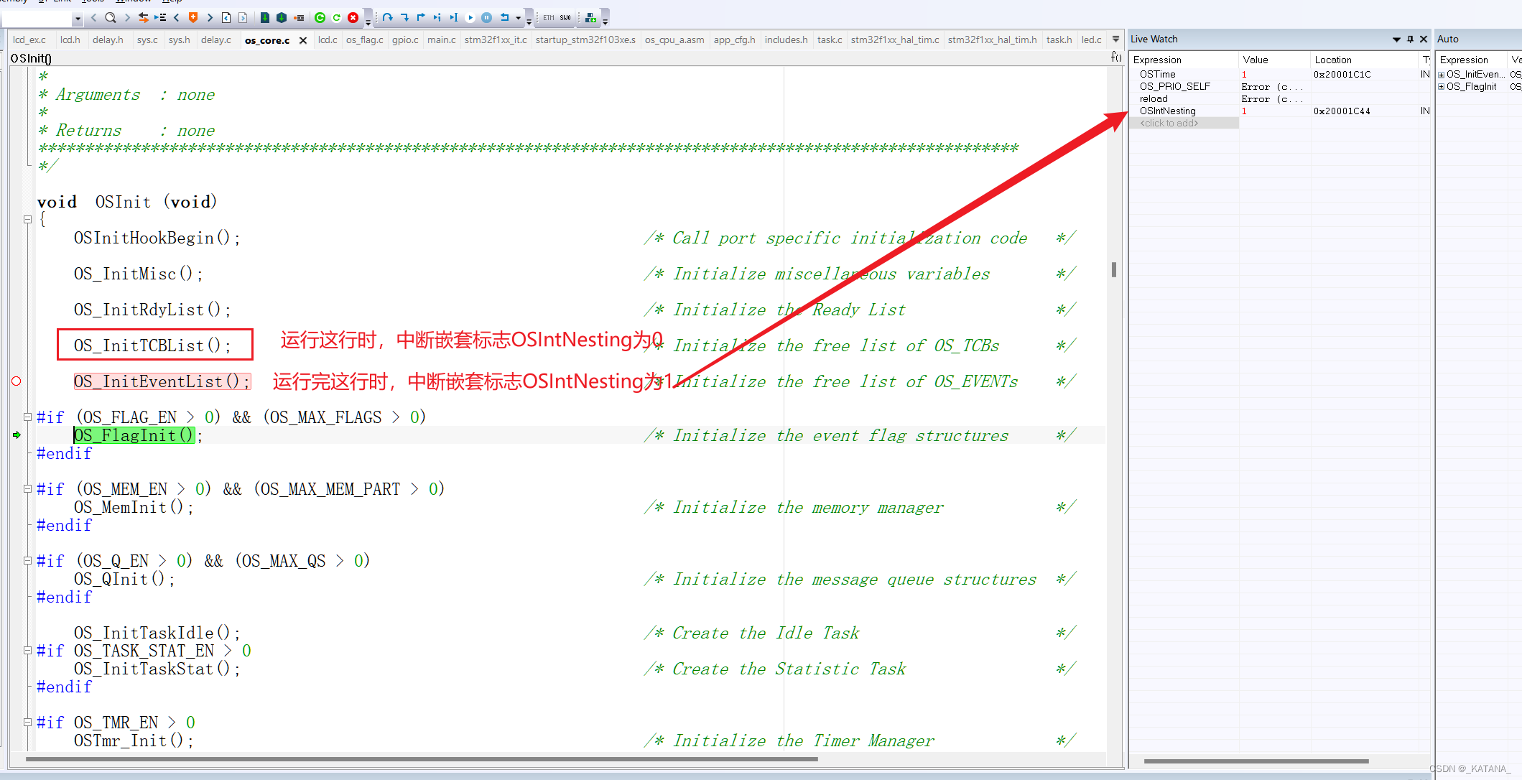Viewport: 1522px width, 780px height.
Task: Click the SWO trace toolbar icon
Action: (x=565, y=17)
